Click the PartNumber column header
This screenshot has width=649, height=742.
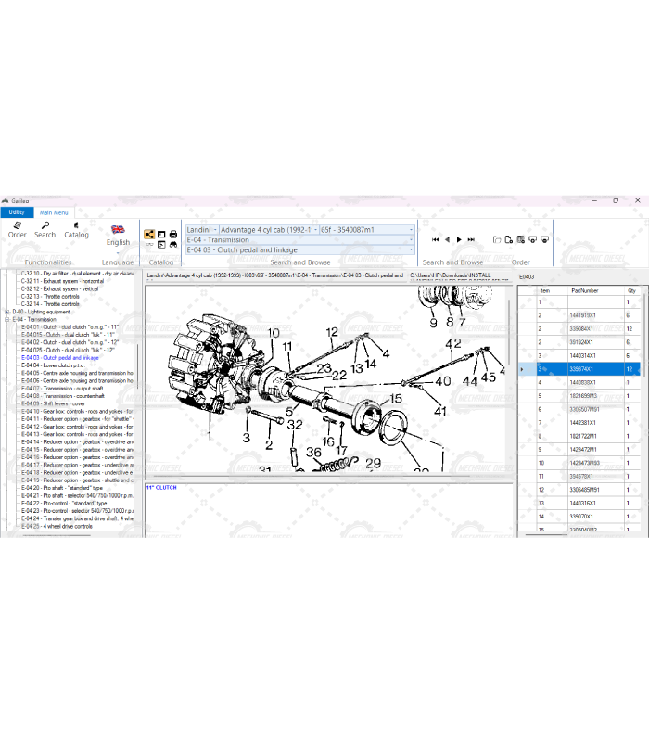584,290
